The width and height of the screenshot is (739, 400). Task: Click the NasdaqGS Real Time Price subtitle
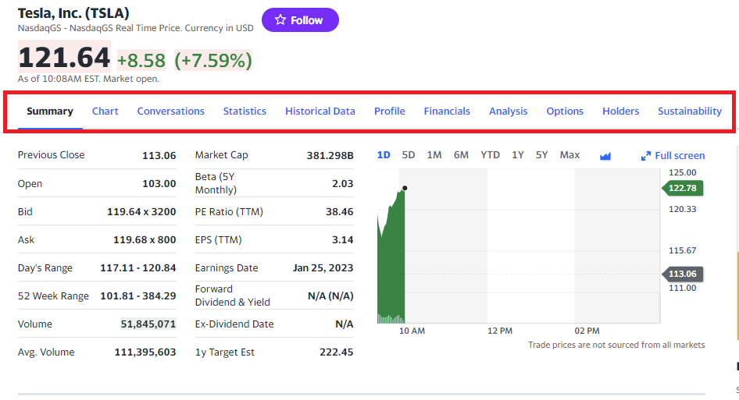click(136, 28)
